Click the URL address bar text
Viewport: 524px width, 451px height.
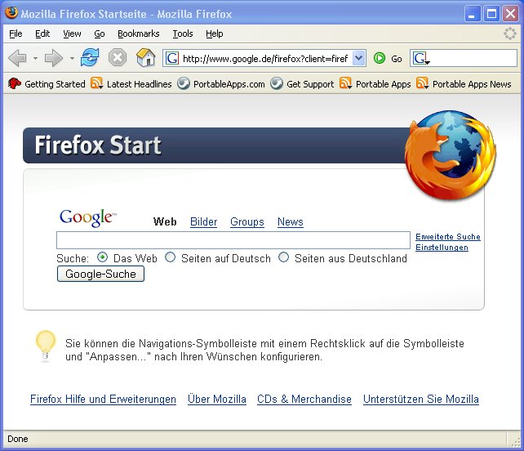click(x=265, y=59)
